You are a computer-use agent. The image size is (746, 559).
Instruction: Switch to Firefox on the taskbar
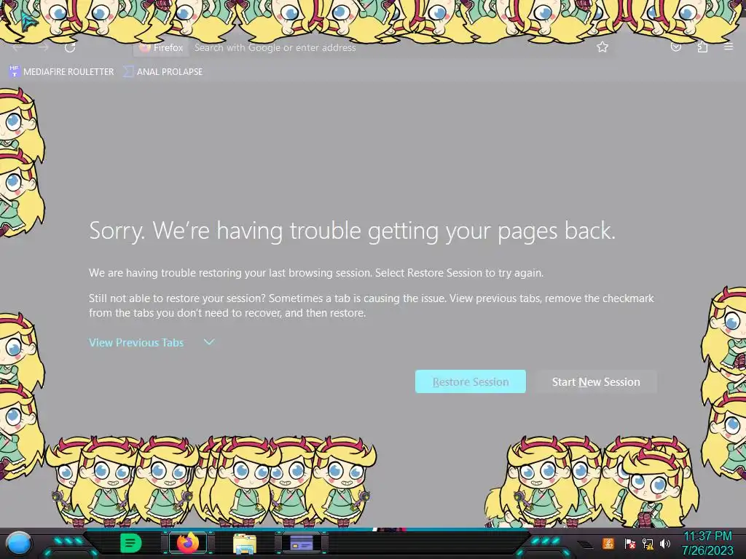[x=188, y=543]
